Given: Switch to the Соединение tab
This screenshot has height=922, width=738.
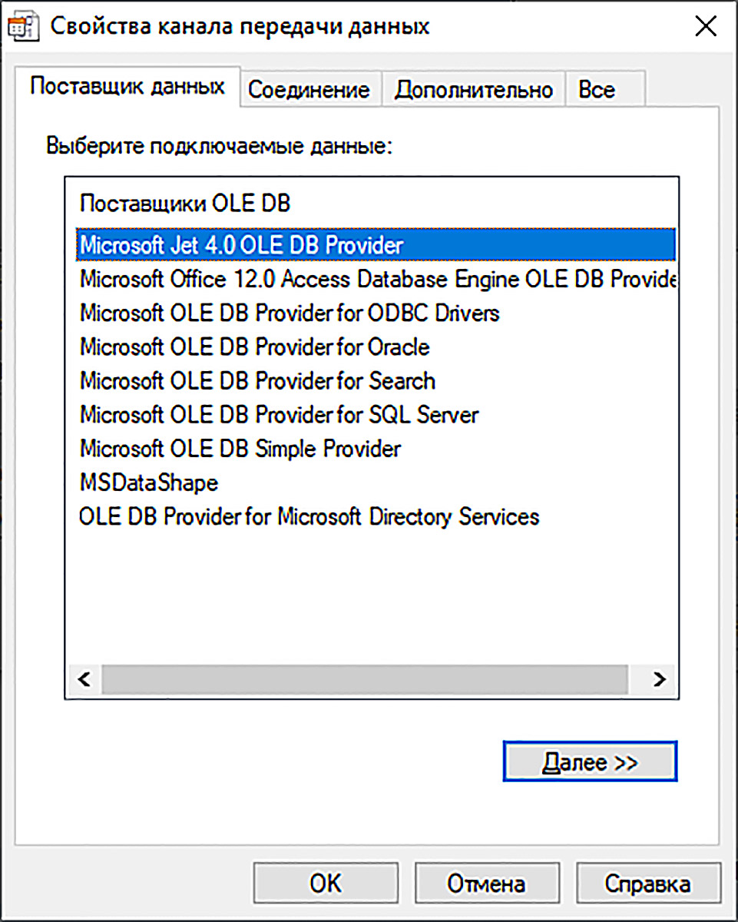Looking at the screenshot, I should point(309,90).
